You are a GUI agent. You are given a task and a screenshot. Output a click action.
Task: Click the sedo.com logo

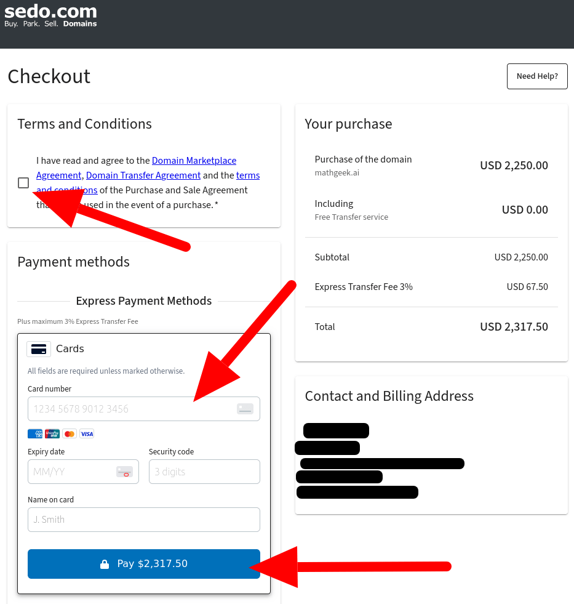(50, 16)
